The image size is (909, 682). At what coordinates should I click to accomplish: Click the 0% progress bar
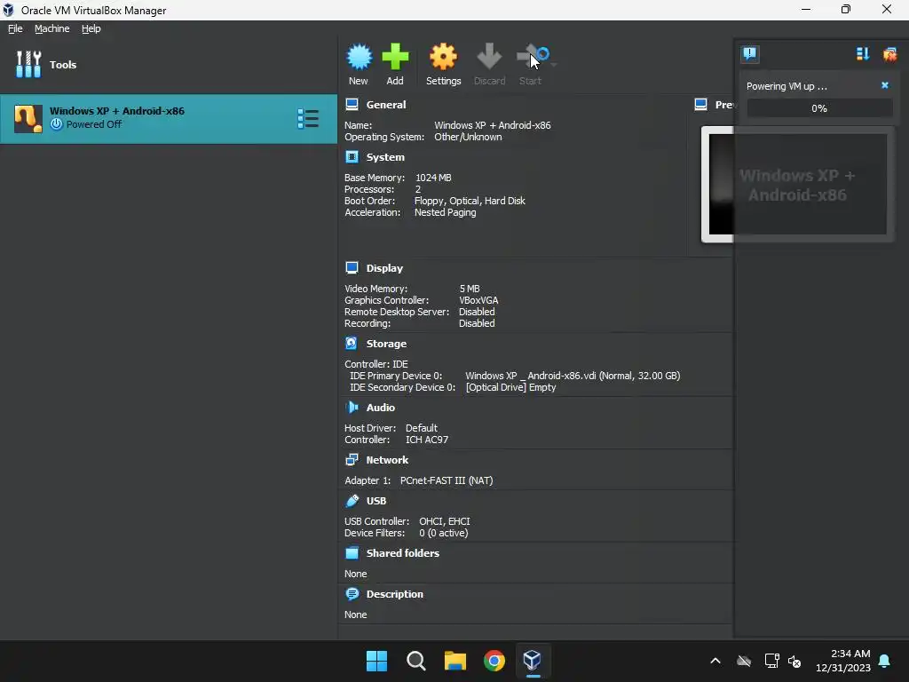[819, 107]
